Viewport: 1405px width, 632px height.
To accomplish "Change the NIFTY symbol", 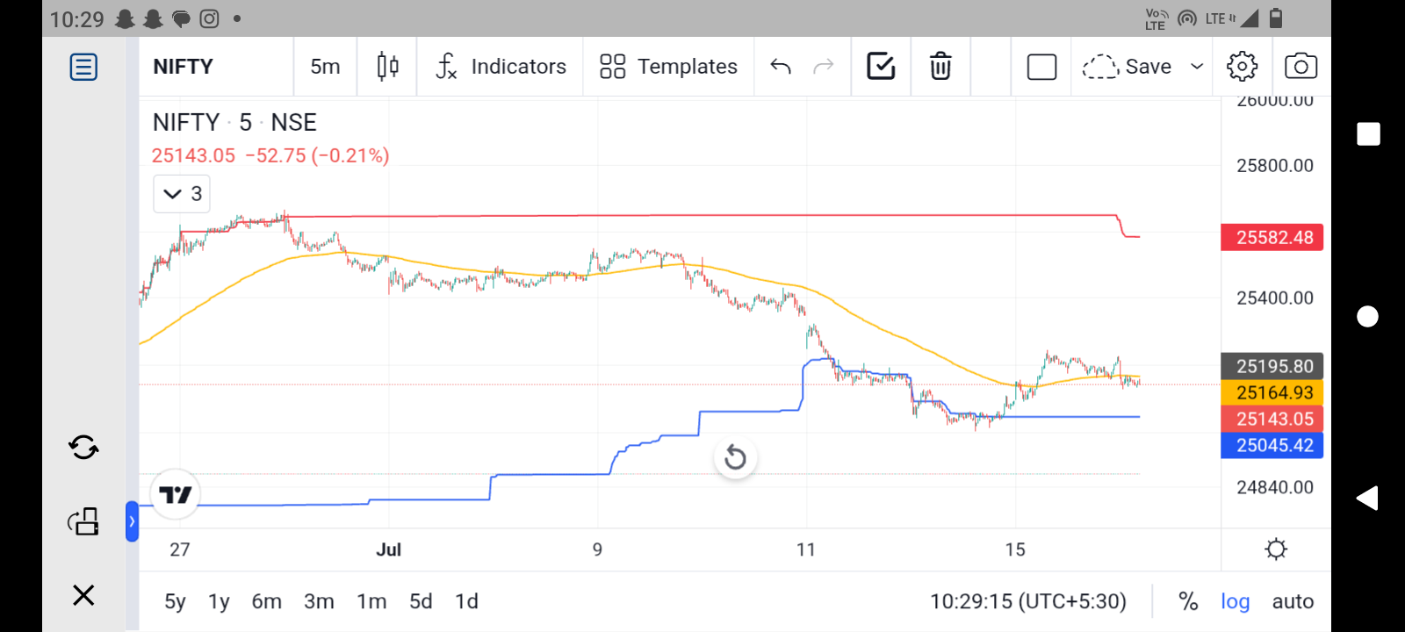I will (x=183, y=67).
